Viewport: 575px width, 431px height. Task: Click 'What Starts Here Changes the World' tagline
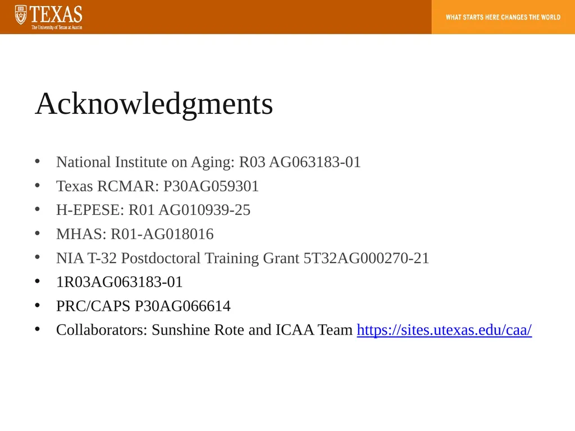(503, 17)
